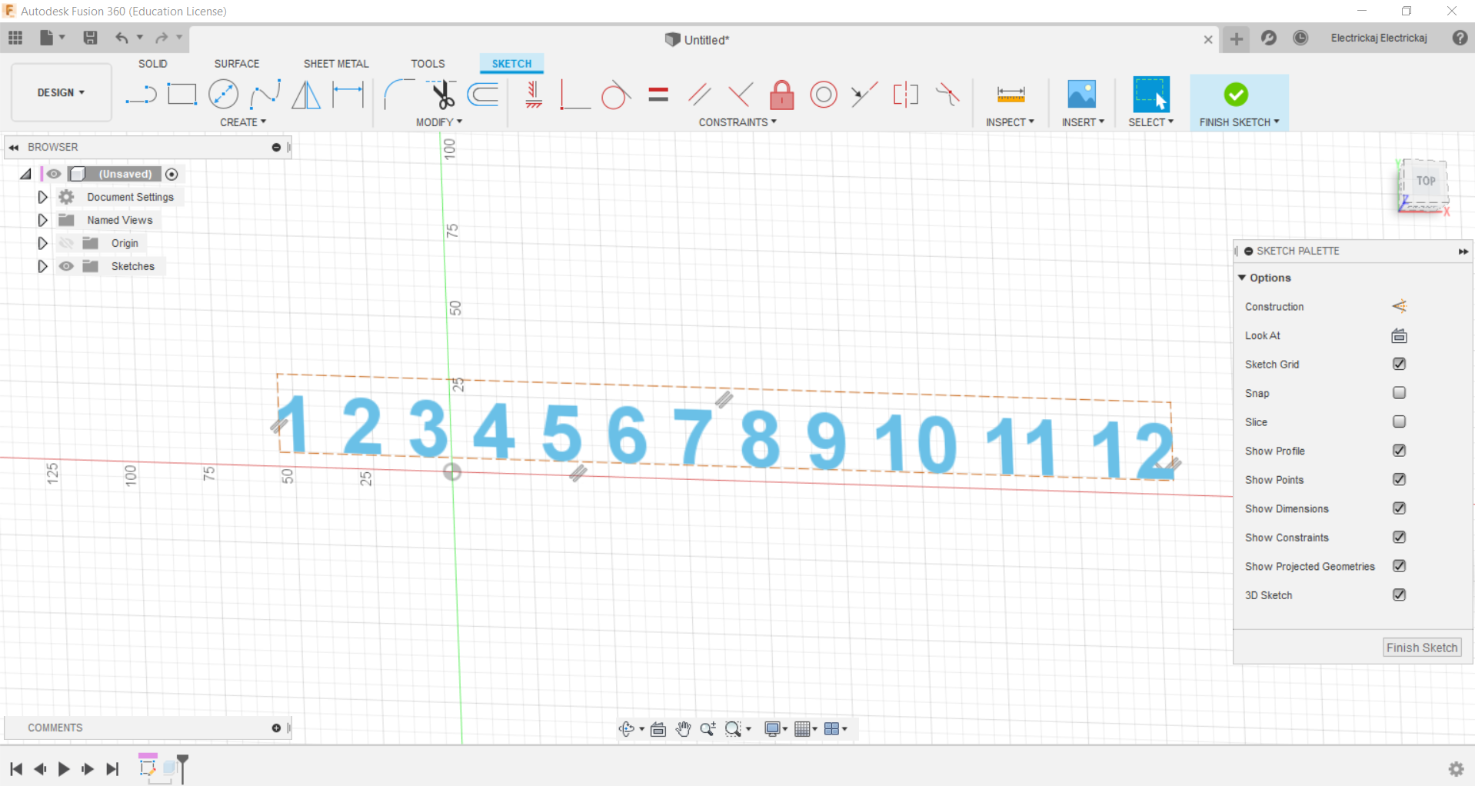Open the DESIGN workspace dropdown
Viewport: 1475px width, 786px height.
click(x=61, y=92)
